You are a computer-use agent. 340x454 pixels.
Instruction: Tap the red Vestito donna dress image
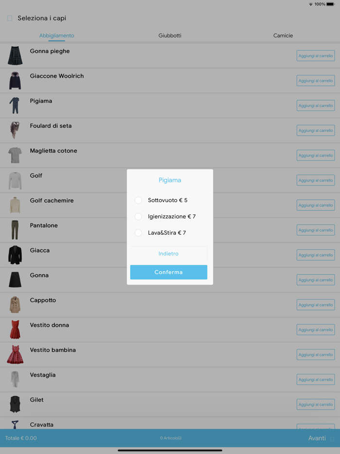coord(15,330)
